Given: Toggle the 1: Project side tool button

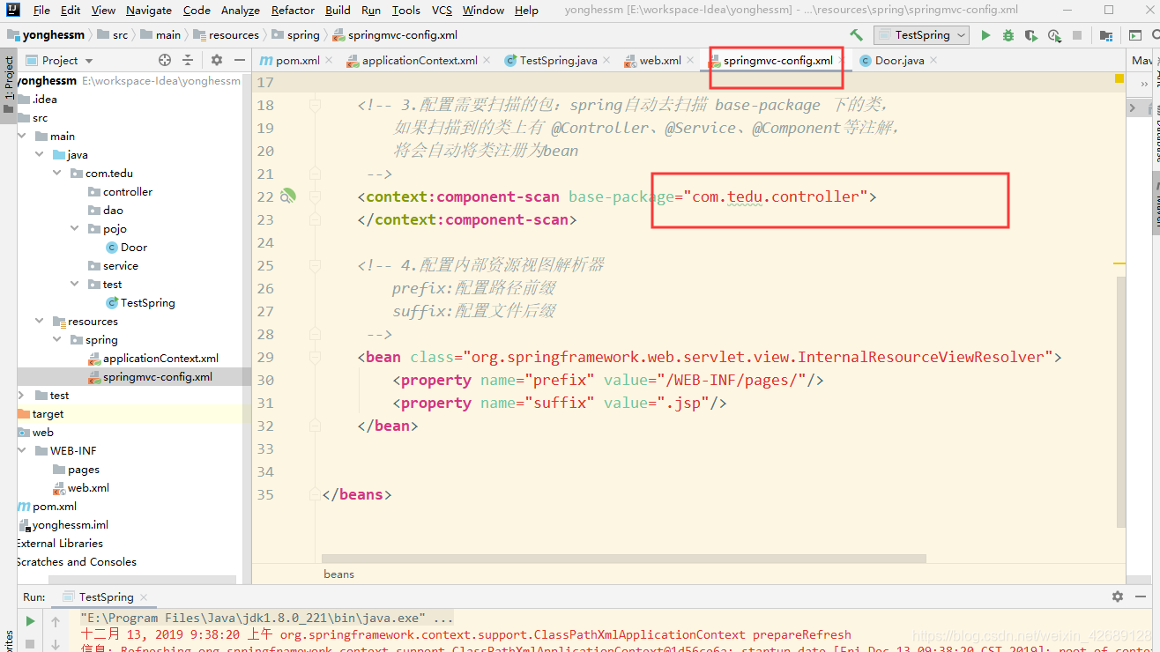Looking at the screenshot, I should pos(9,85).
